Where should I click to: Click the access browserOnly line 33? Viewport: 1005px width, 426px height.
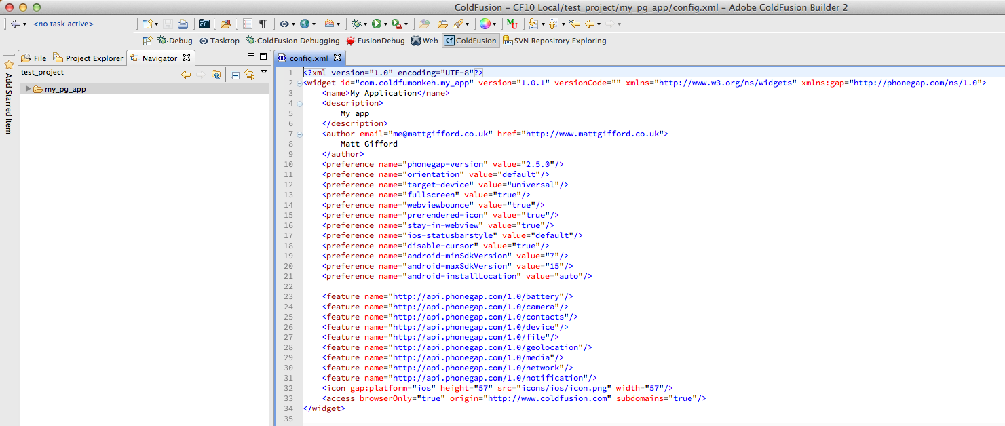pyautogui.click(x=514, y=398)
